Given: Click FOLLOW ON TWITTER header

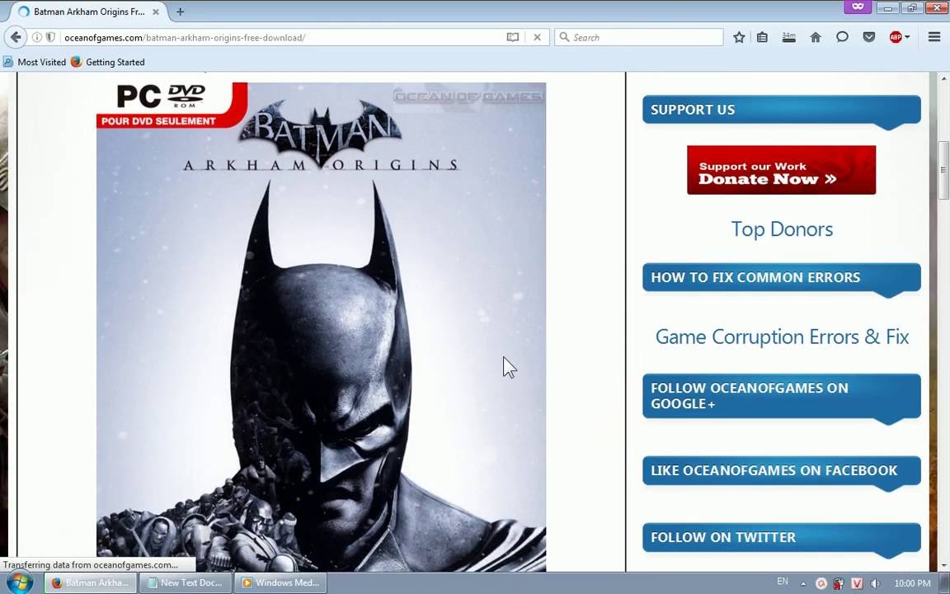Looking at the screenshot, I should pos(782,537).
